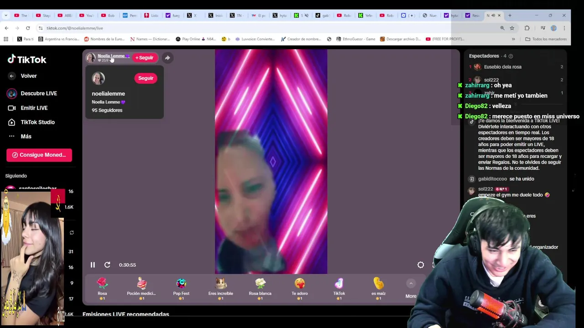Open Argentina vs Francia bookmark
584x328 pixels.
click(58, 39)
